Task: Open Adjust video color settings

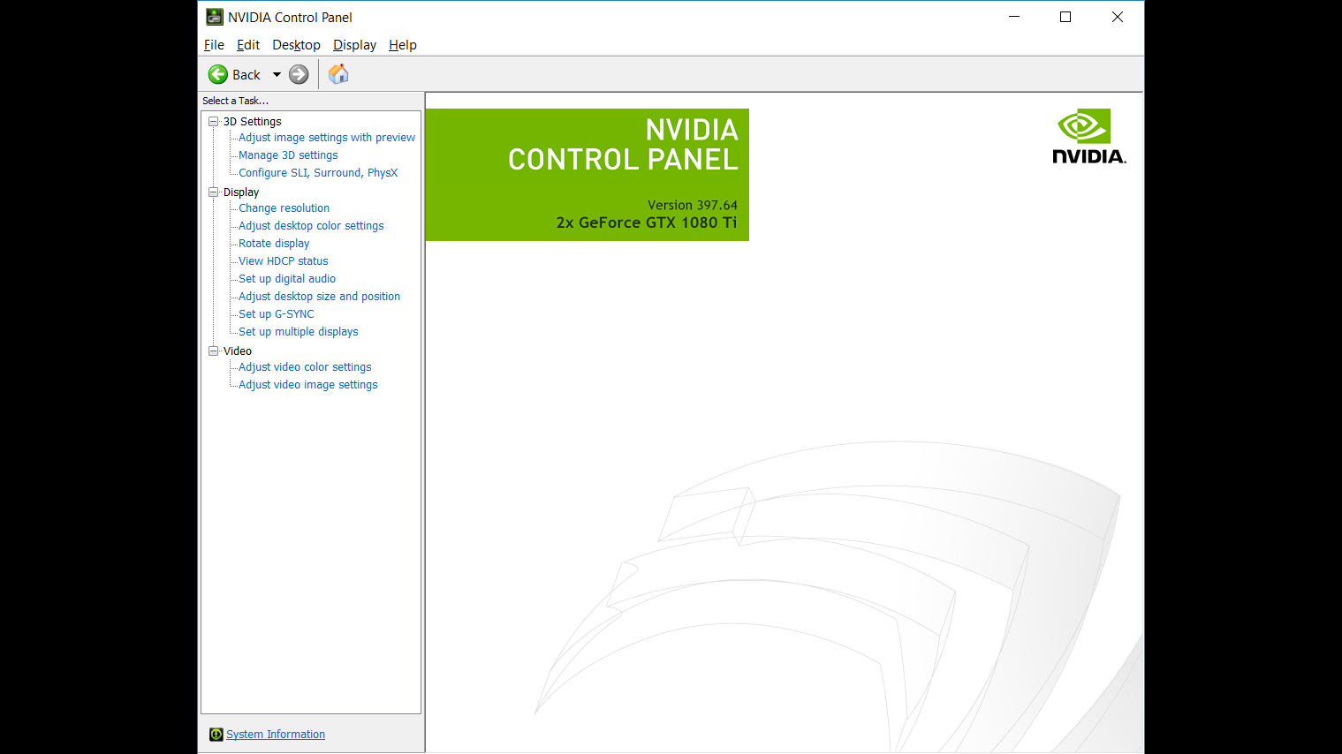Action: 305,367
